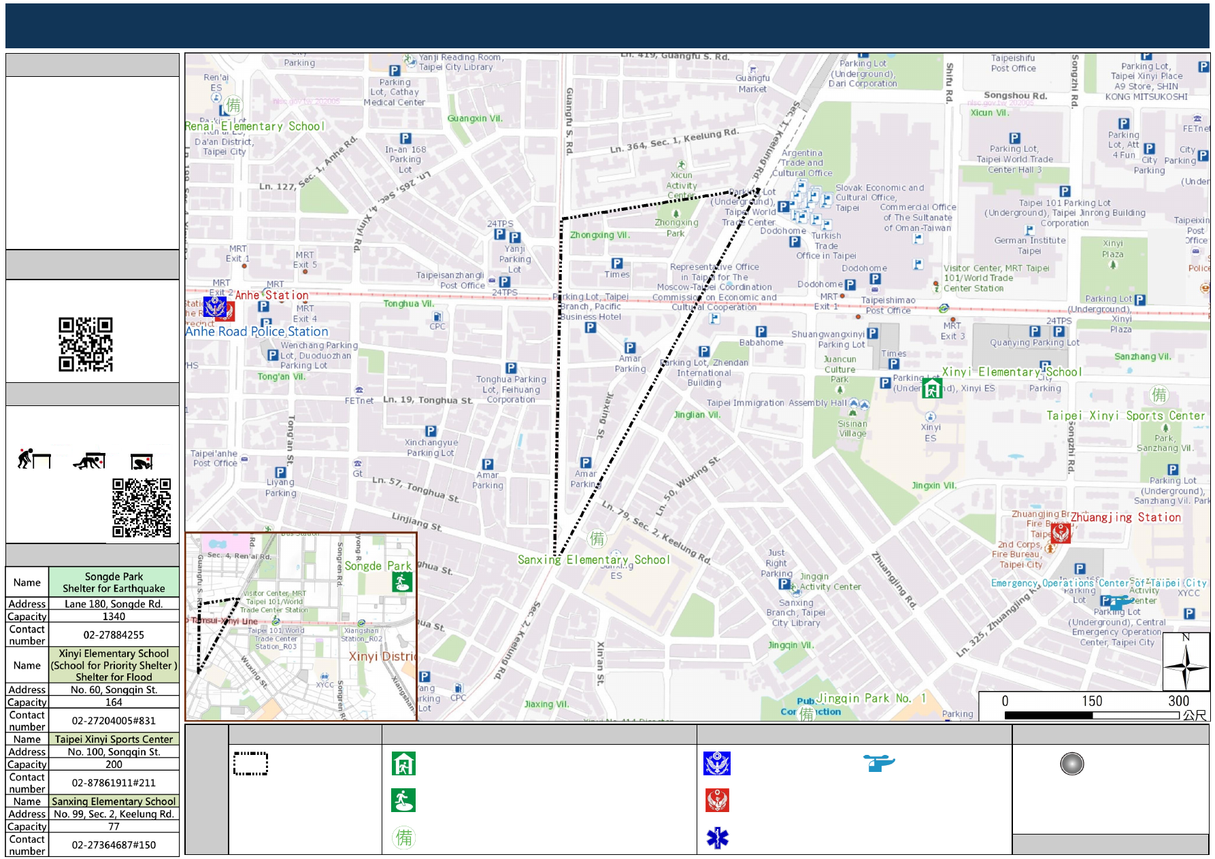Click the blue star-of-life medical icon in the legend

tap(717, 838)
